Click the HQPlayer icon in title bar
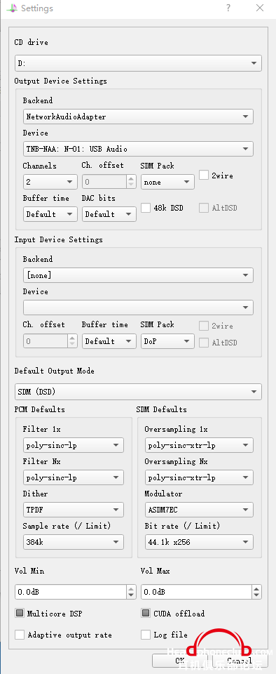 [x=12, y=8]
